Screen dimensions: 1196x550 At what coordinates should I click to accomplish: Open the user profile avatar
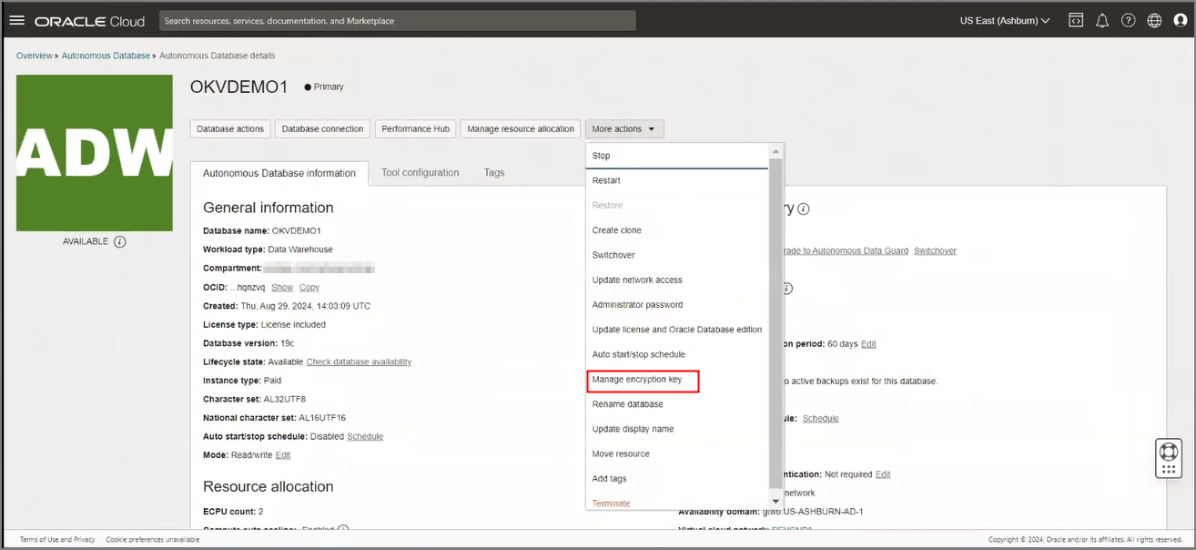(x=1181, y=20)
